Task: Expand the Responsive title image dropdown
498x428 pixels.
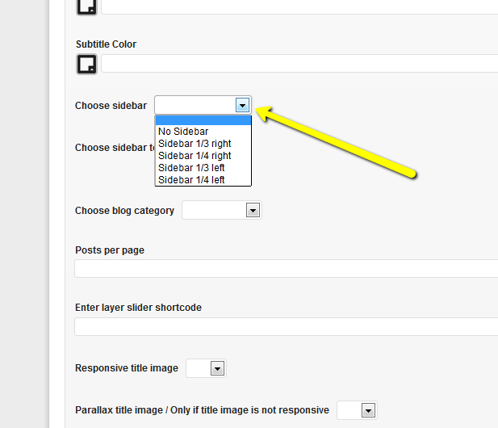Action: pos(207,368)
